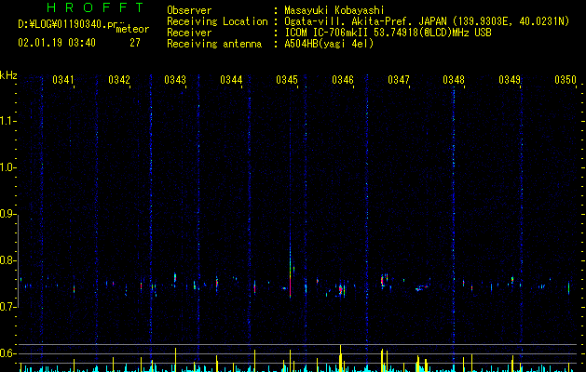The image size is (586, 372).
Task: Click the 1.1 kHz frequency axis label
Action: (7, 121)
